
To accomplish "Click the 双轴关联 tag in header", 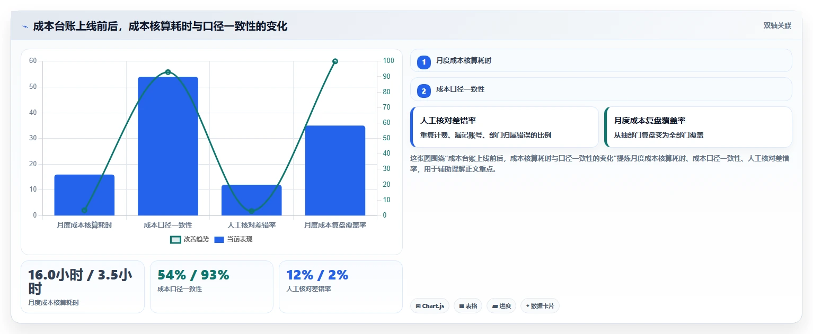I will click(777, 26).
